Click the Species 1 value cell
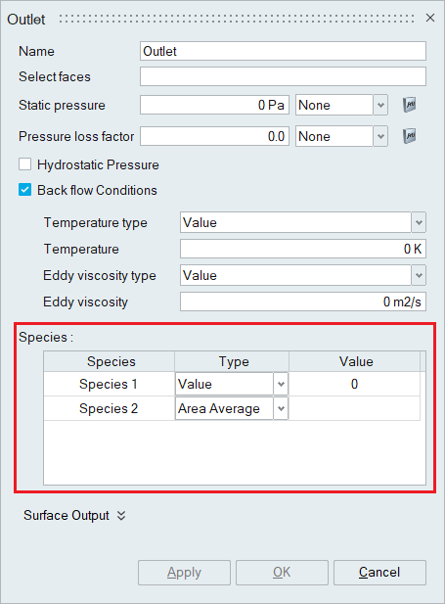 [354, 384]
